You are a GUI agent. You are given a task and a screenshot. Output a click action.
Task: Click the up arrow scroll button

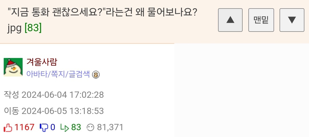[230, 20]
